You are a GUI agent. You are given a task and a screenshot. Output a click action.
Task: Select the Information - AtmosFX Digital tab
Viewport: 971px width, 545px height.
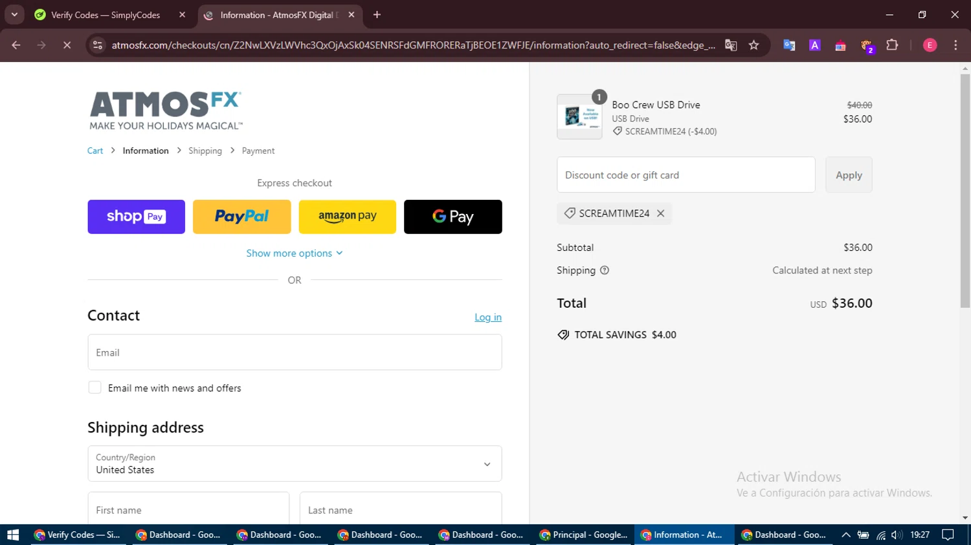pos(279,15)
